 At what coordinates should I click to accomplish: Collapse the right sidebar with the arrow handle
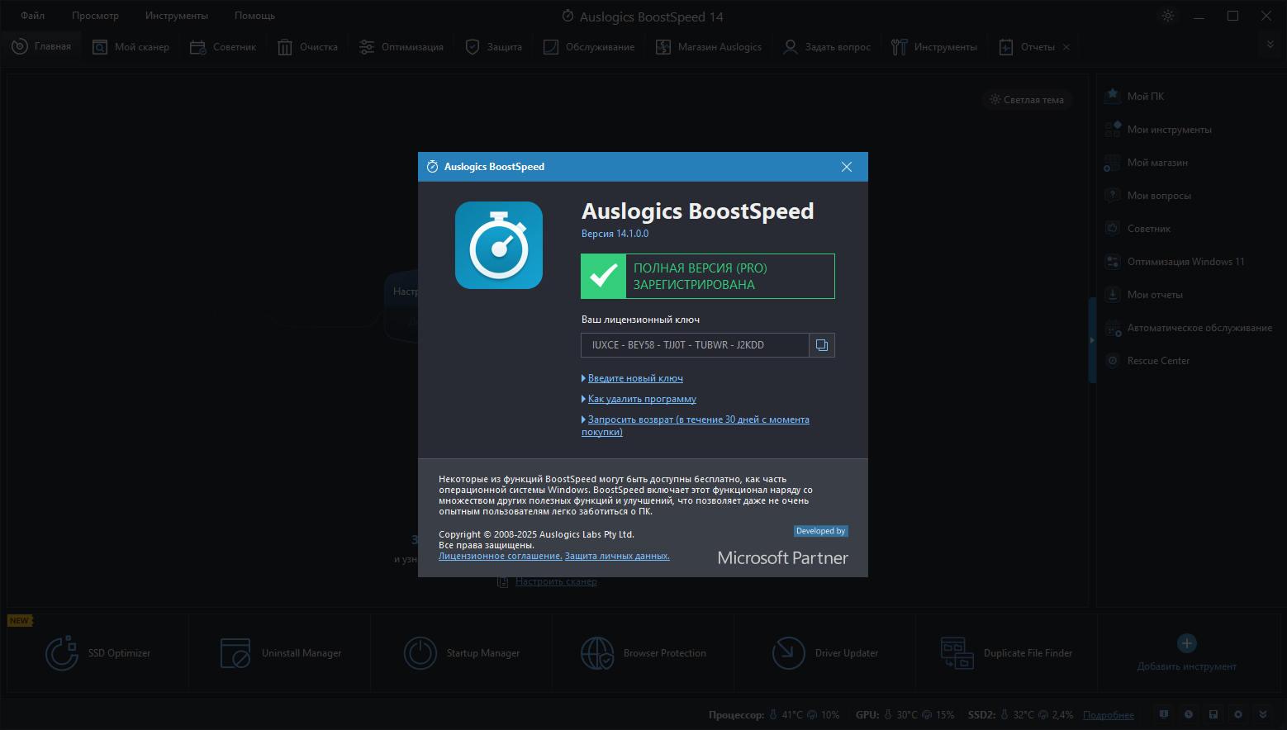point(1092,340)
